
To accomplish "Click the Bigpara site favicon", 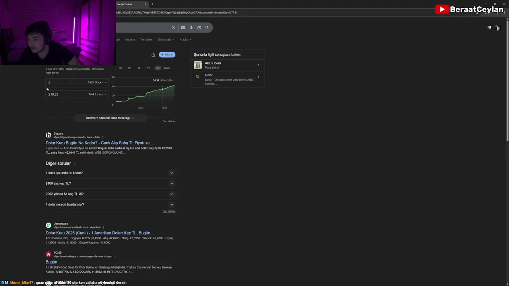I will tap(49, 135).
